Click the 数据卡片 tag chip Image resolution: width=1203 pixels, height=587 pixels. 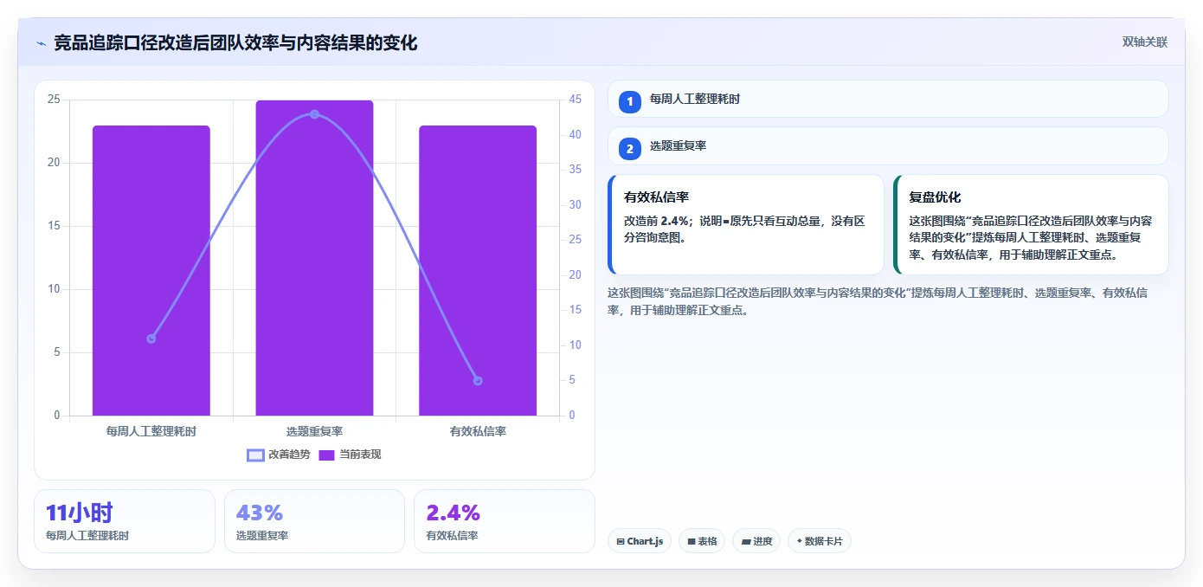(819, 541)
